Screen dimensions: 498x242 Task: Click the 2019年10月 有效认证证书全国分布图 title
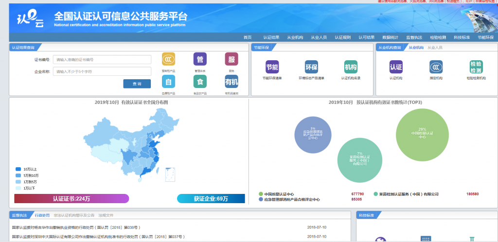131,103
